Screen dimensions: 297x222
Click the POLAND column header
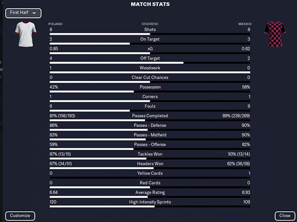click(55, 24)
